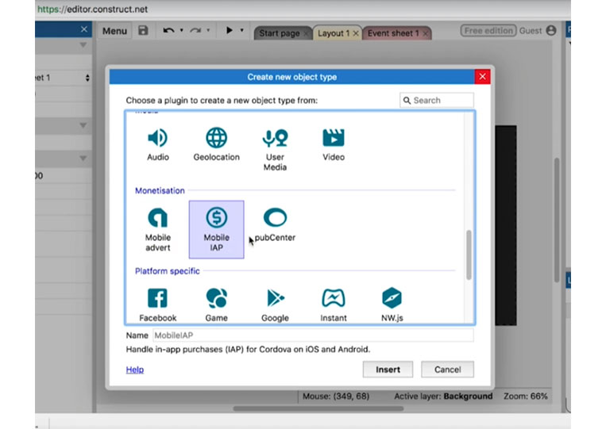The height and width of the screenshot is (429, 606).
Task: Undo the last action
Action: 168,30
